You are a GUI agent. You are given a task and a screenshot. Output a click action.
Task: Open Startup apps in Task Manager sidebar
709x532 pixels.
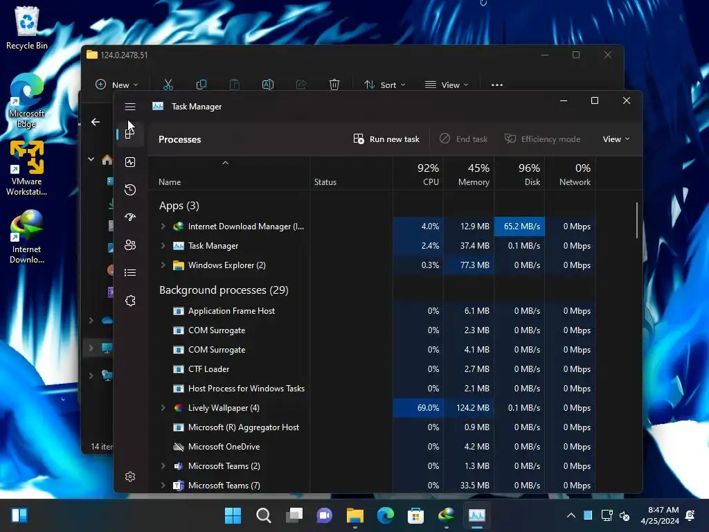130,217
